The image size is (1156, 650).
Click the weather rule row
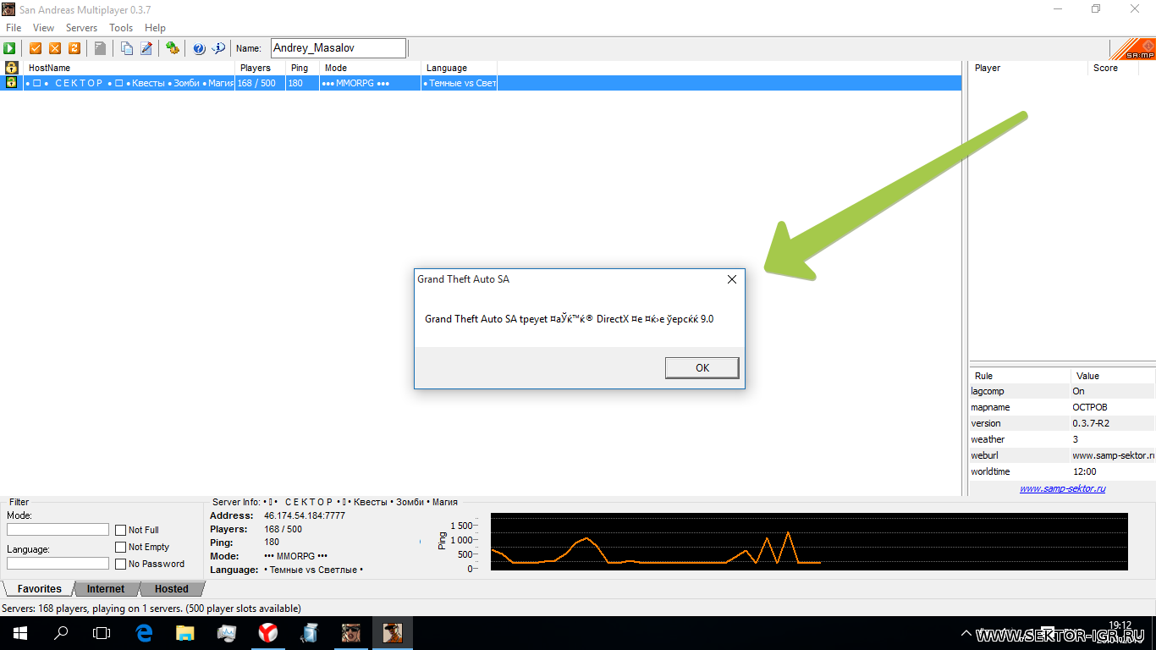tap(1062, 439)
